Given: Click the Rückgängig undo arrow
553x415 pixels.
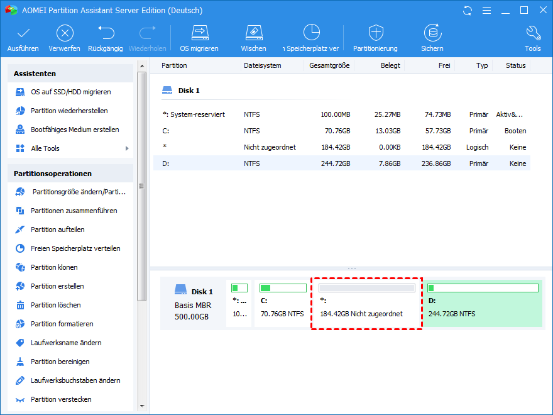Looking at the screenshot, I should tap(106, 33).
